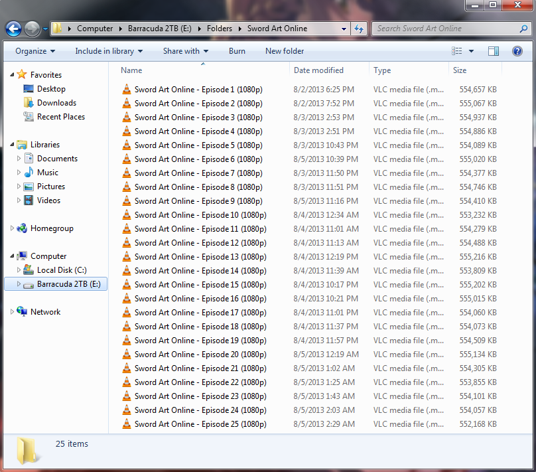Click the Homegroup icon
This screenshot has height=472, width=536.
[x=22, y=228]
